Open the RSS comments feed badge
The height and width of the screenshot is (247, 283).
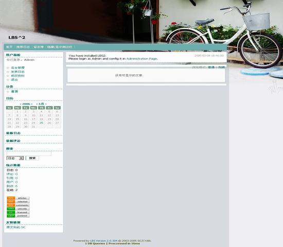(x=18, y=205)
